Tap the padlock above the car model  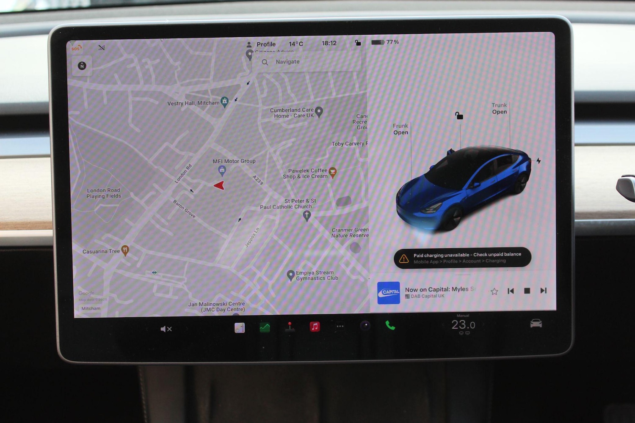(x=459, y=115)
